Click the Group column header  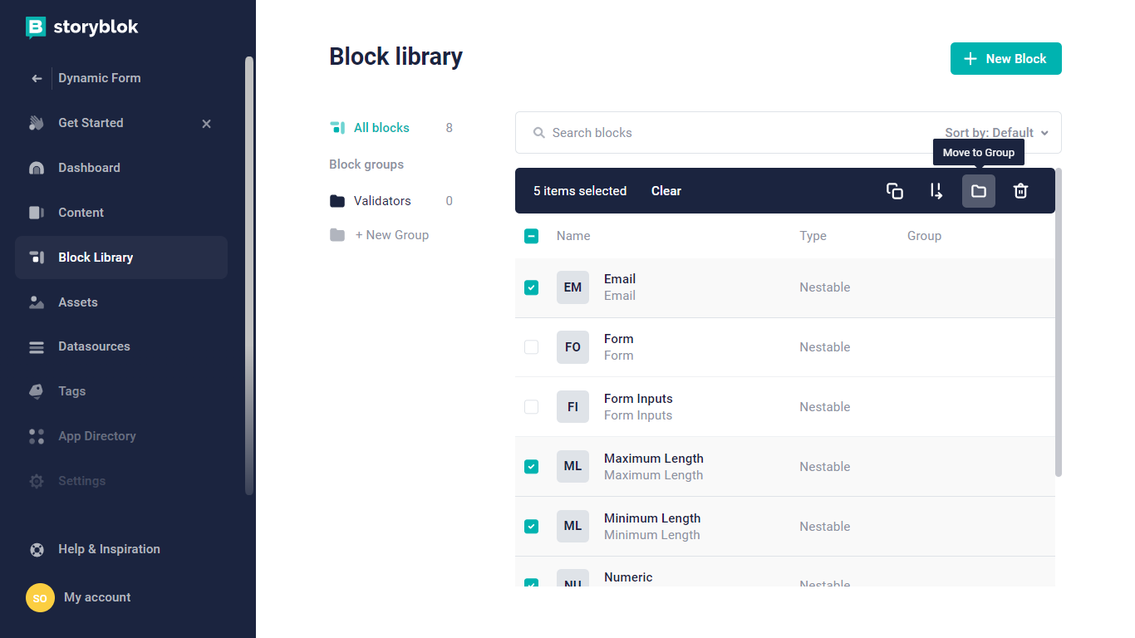(924, 236)
